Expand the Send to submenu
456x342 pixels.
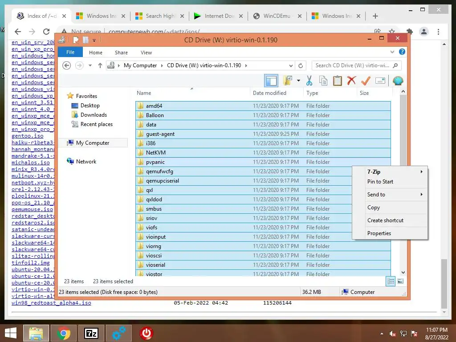point(421,194)
